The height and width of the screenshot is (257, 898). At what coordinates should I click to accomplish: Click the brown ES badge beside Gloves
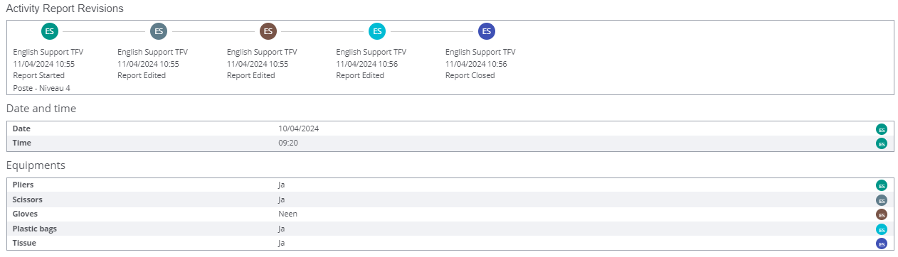pyautogui.click(x=882, y=214)
